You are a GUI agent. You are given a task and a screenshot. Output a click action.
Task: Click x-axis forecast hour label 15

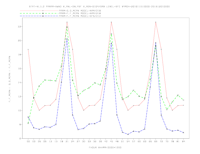(x=56, y=141)
